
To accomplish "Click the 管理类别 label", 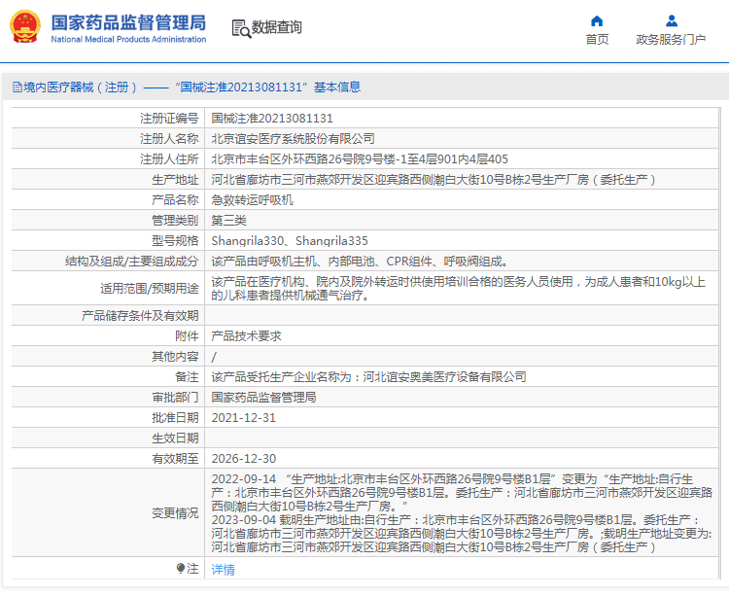I will point(175,221).
